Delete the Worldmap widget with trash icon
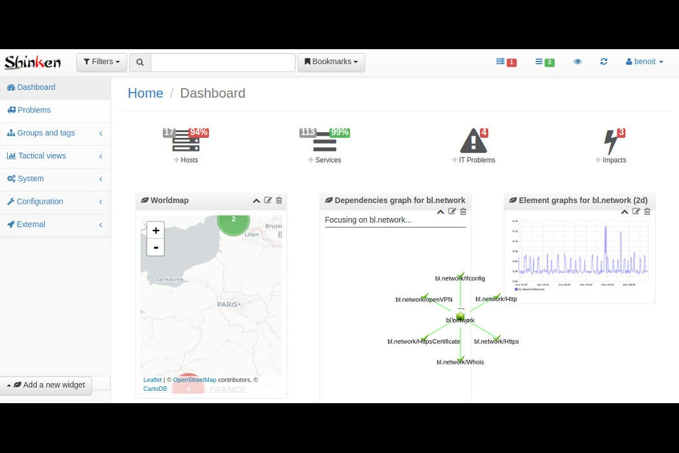Screen dimensions: 679x453 (x=279, y=201)
